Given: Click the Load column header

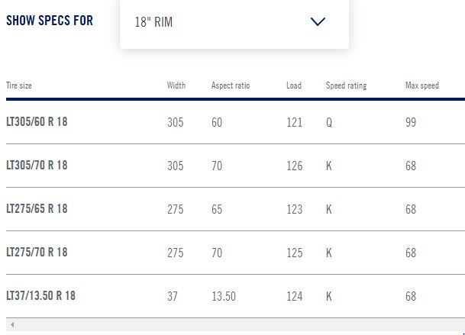Looking at the screenshot, I should point(294,85).
